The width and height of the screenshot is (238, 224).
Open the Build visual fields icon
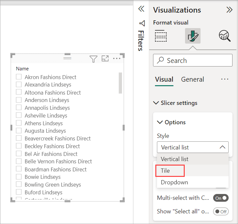tap(160, 36)
